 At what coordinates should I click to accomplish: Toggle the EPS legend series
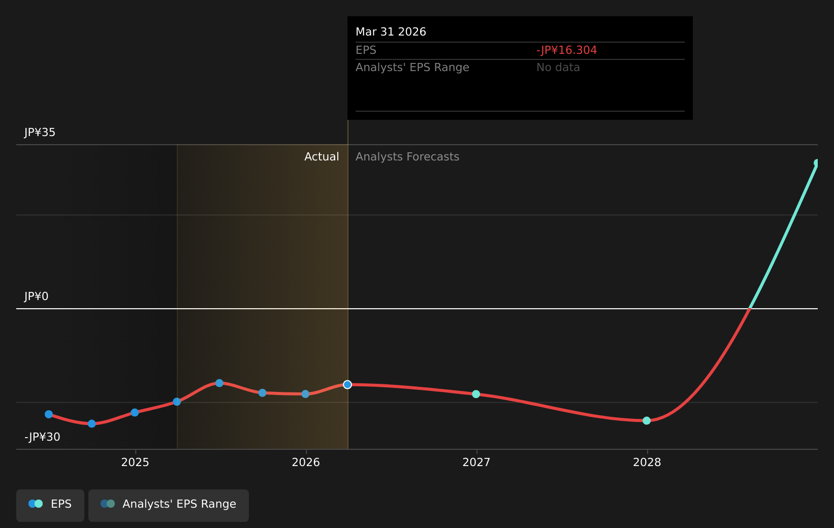(x=50, y=505)
